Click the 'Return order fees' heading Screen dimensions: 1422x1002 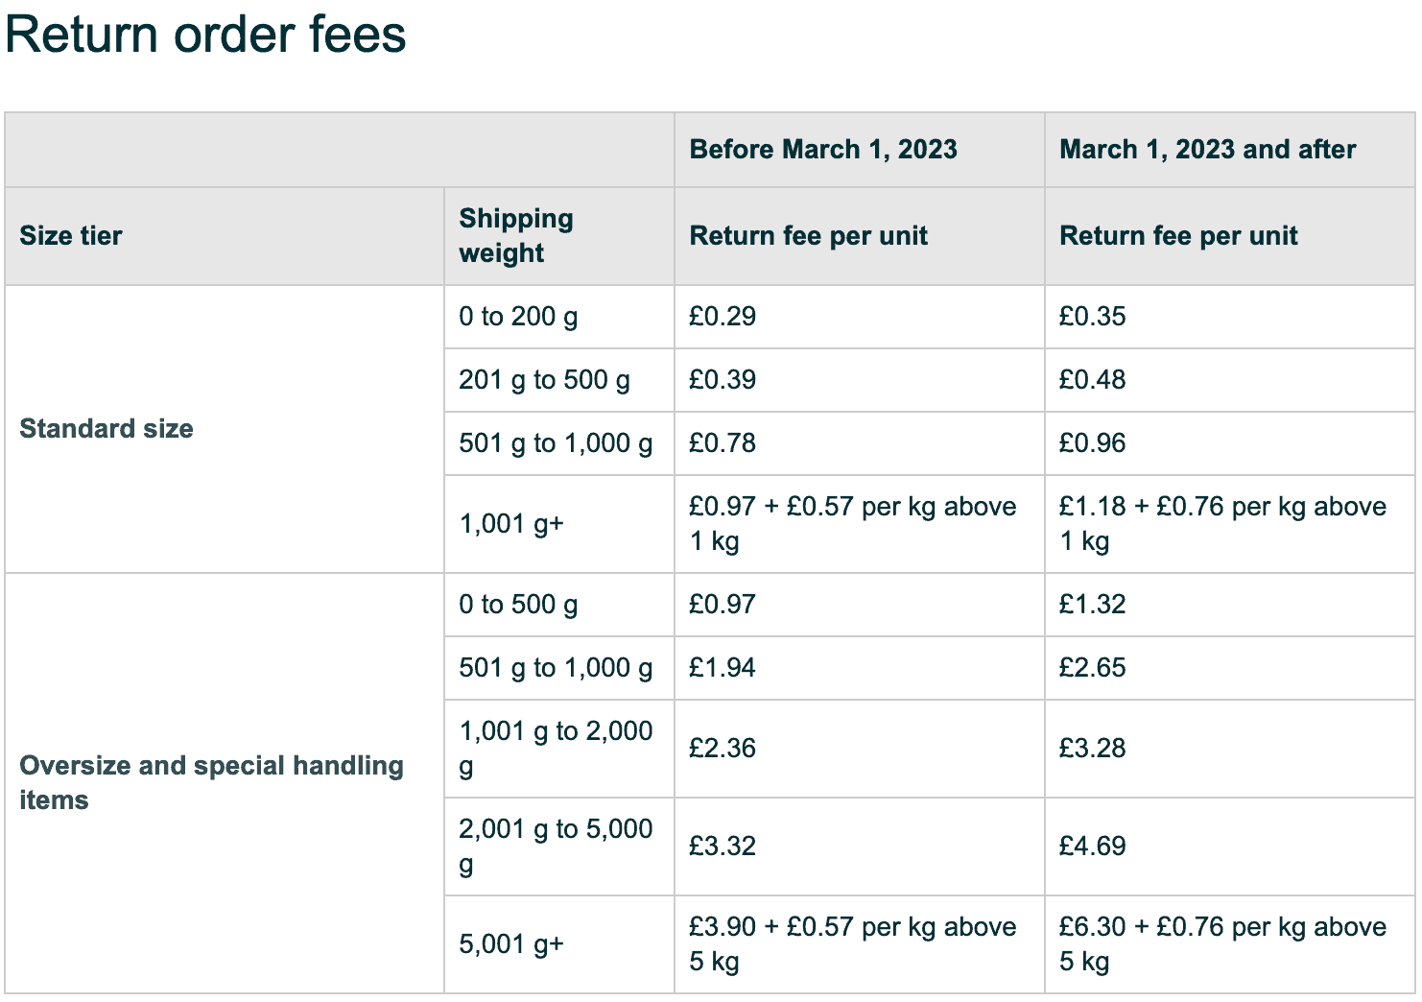point(205,36)
